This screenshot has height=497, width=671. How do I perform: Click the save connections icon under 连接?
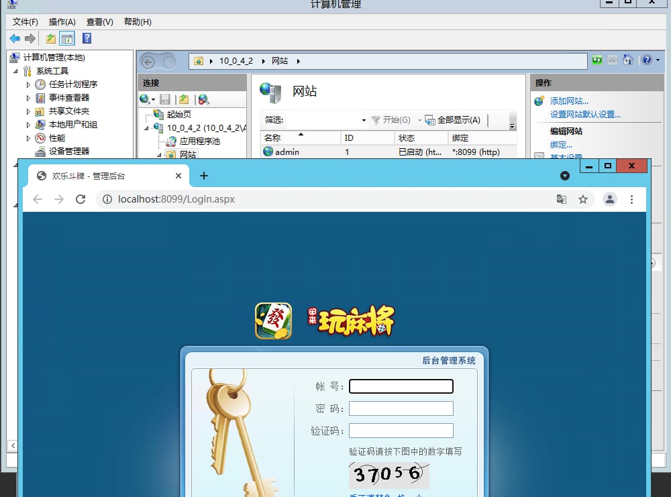pyautogui.click(x=164, y=99)
